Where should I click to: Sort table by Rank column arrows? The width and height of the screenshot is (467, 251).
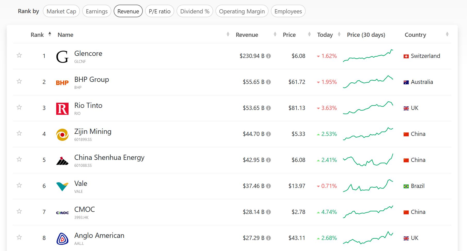(50, 34)
